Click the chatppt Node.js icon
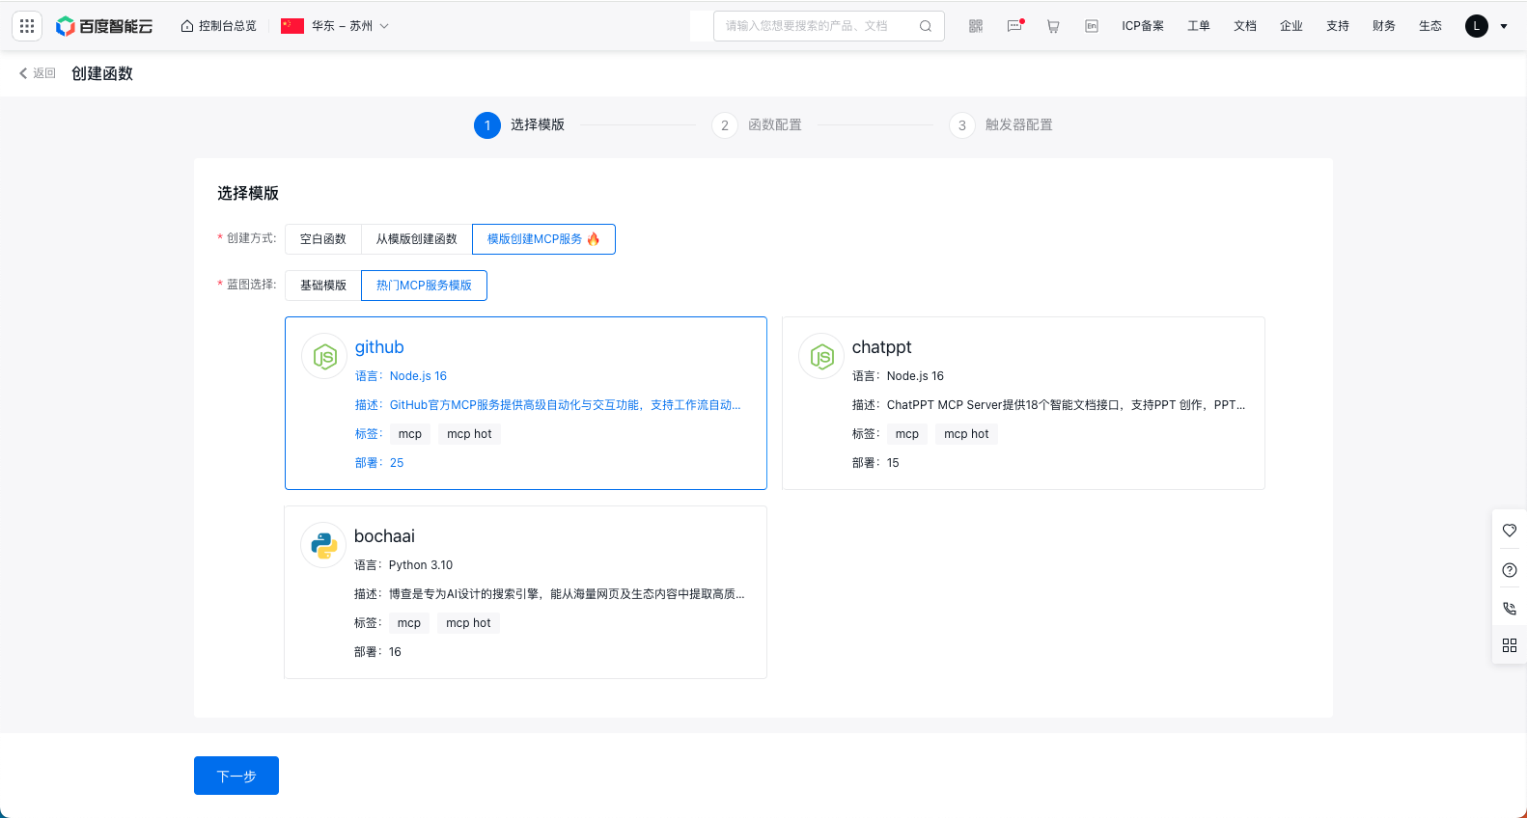 pyautogui.click(x=821, y=357)
